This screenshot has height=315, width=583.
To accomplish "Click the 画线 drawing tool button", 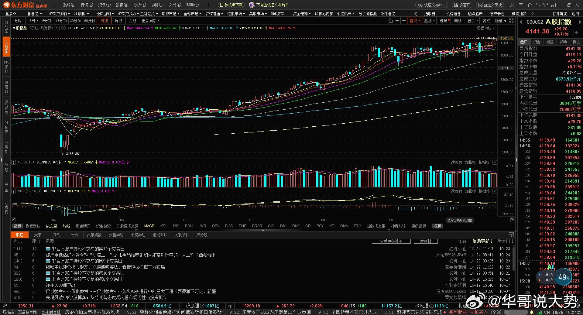I will point(458,21).
